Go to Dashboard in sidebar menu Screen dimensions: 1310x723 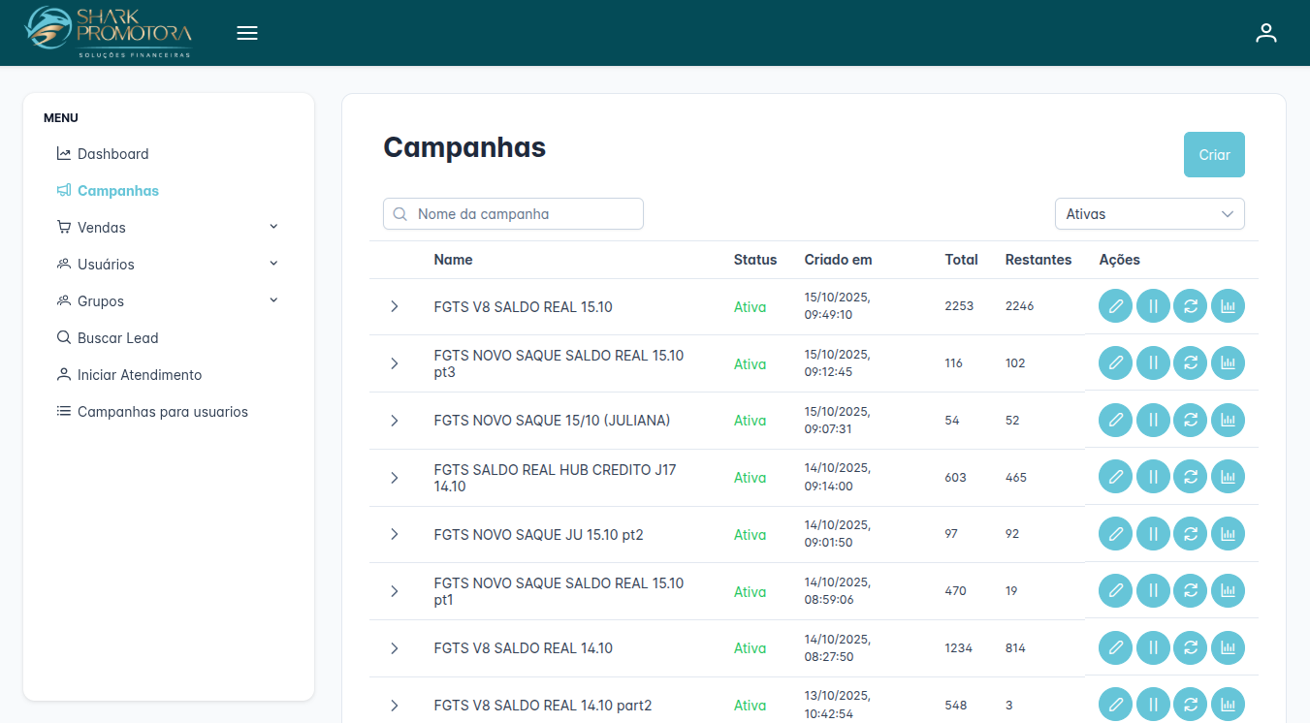pos(112,154)
